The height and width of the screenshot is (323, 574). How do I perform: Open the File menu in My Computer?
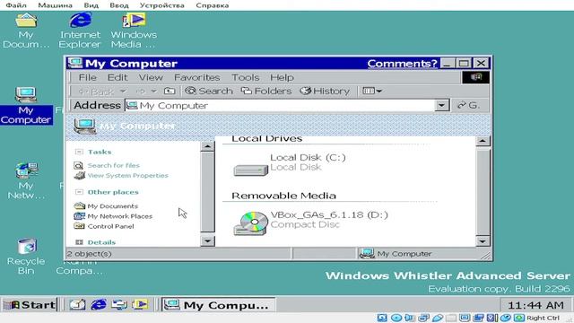pyautogui.click(x=87, y=77)
